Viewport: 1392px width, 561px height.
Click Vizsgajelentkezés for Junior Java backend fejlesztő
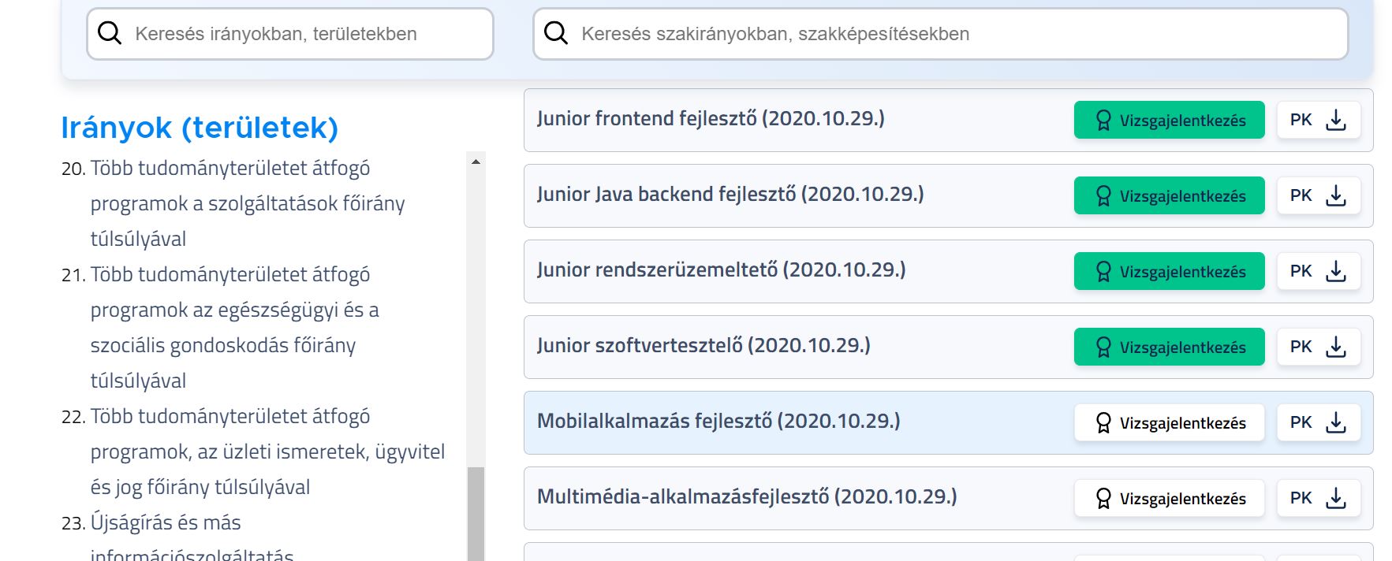1169,195
